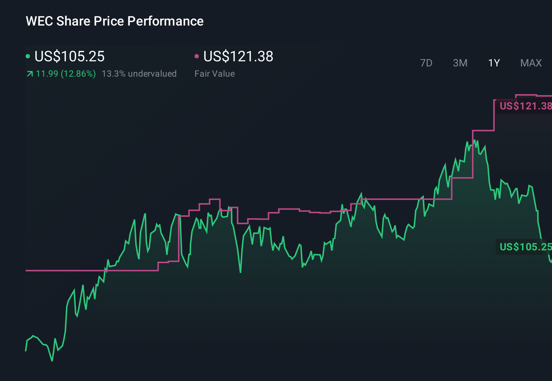The image size is (552, 381).
Task: Switch to the 1Y tab
Action: click(x=494, y=63)
